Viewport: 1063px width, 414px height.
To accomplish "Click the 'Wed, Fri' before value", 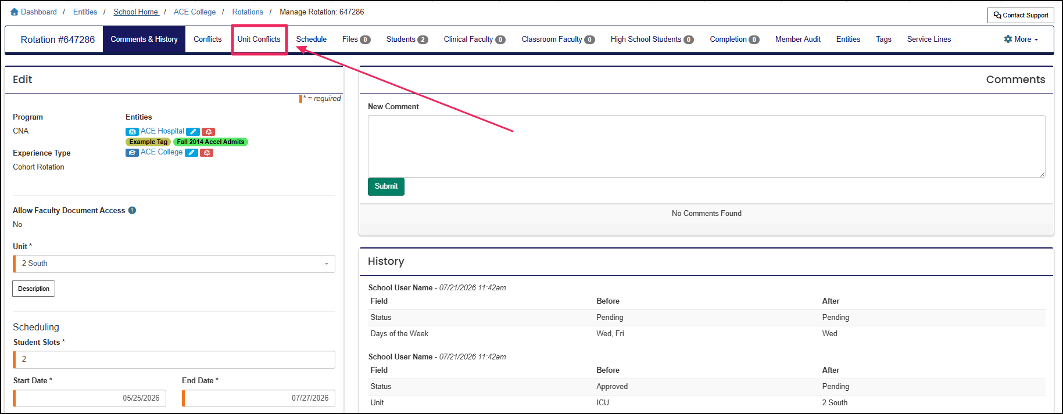I will (x=610, y=334).
